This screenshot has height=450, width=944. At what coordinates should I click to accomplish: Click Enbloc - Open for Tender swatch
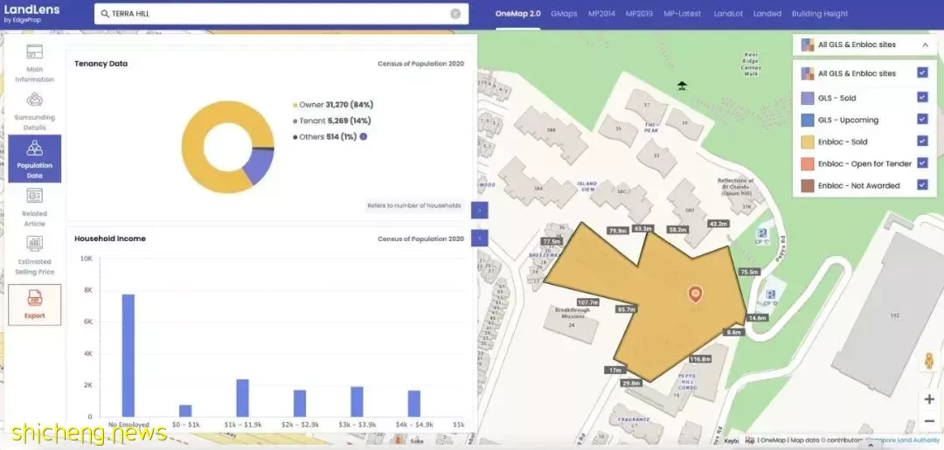tap(808, 163)
